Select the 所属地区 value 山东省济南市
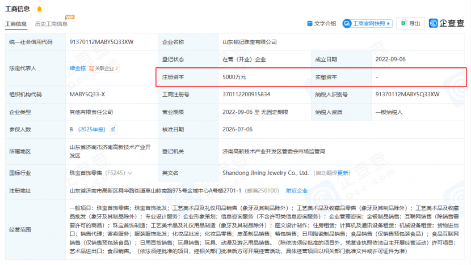Image resolution: width=471 pixels, height=265 pixels. click(x=110, y=151)
